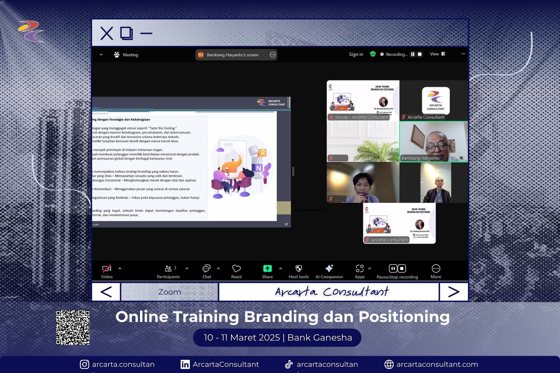Expand the Share options arrow
Image resolution: width=560 pixels, height=373 pixels.
click(x=280, y=268)
